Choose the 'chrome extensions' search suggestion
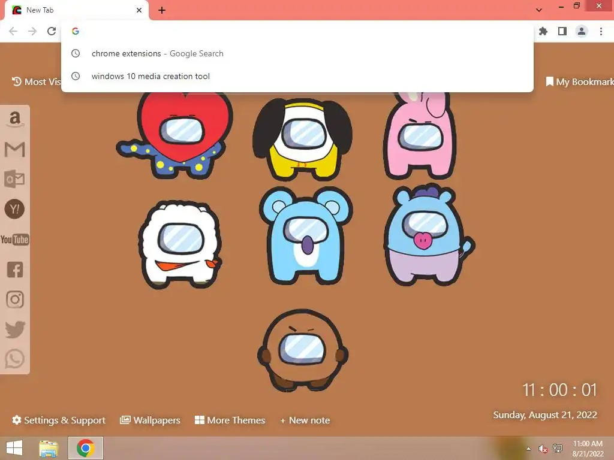Image resolution: width=614 pixels, height=460 pixels. (x=297, y=53)
